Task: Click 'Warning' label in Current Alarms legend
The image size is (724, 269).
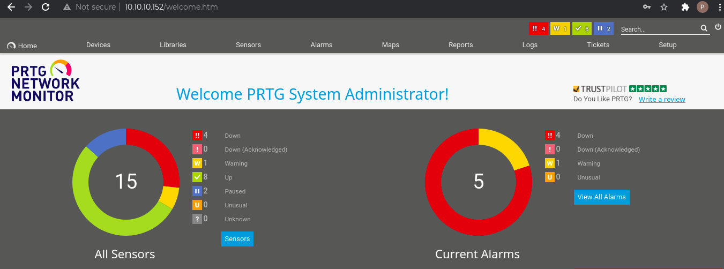Action: (588, 163)
